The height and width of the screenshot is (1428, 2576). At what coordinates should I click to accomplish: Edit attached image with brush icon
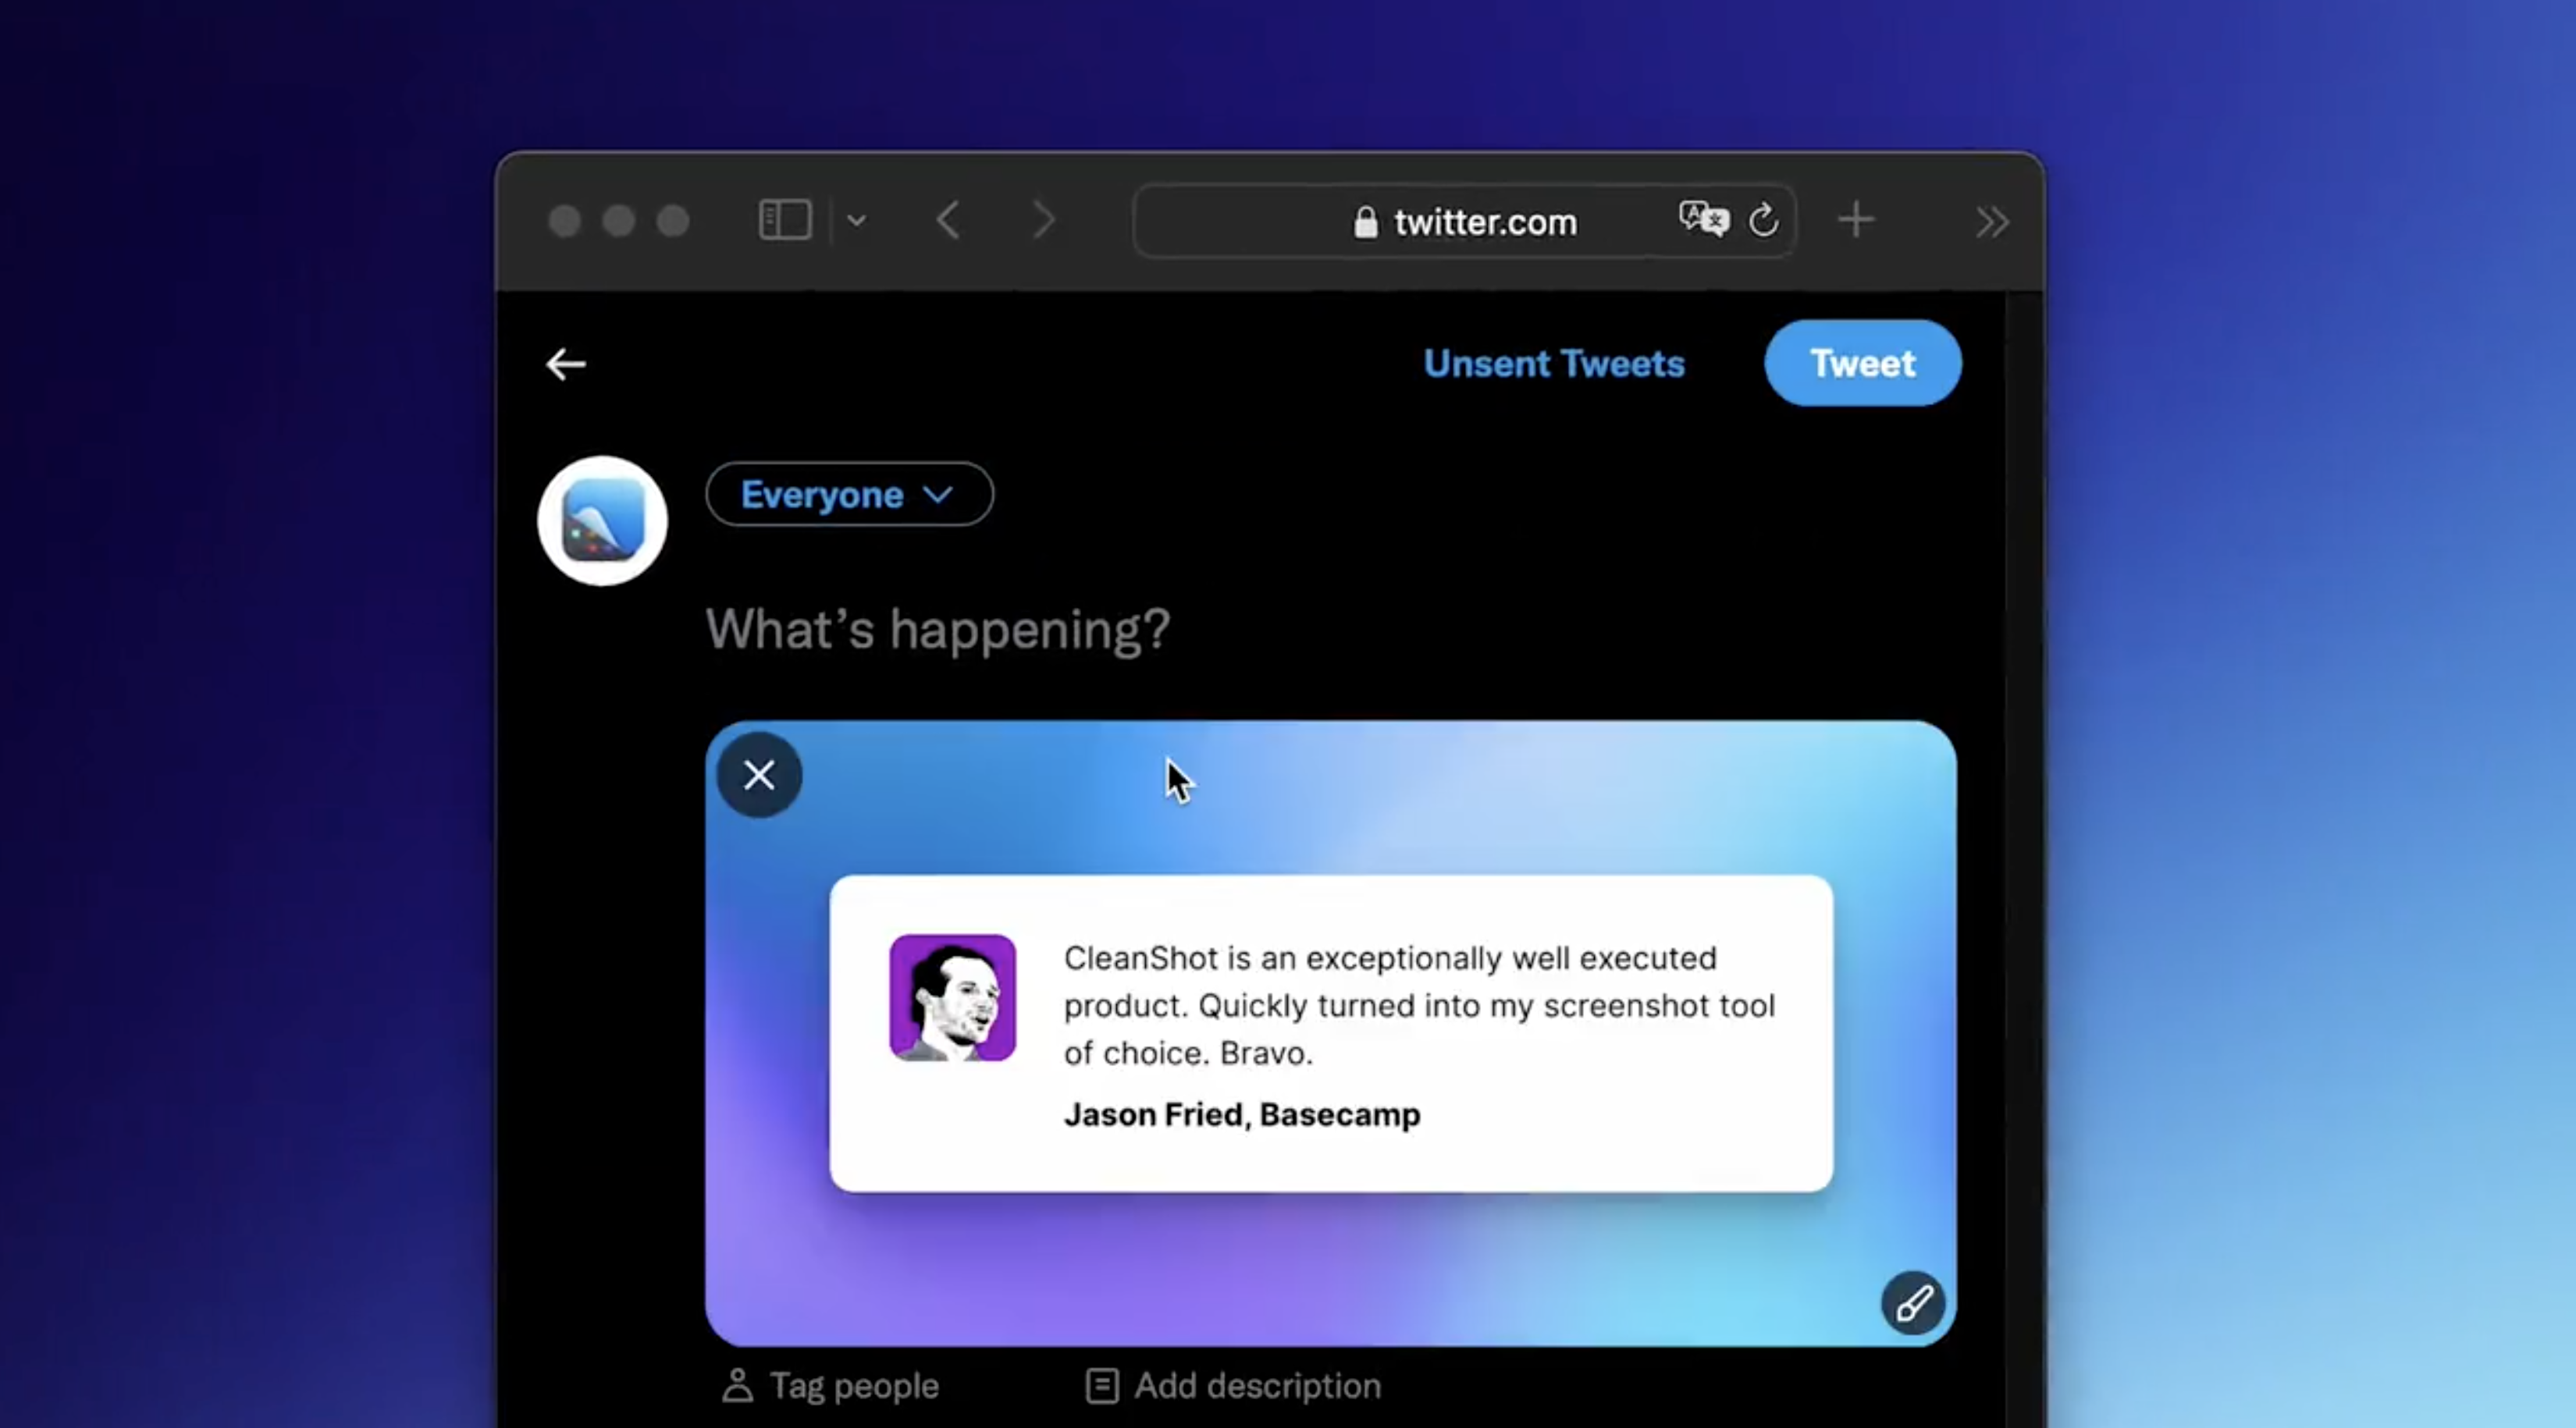[1913, 1303]
